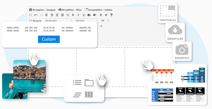The height and width of the screenshot is (109, 212).
Task: Open the Paragraph format dropdown
Action: click(58, 20)
